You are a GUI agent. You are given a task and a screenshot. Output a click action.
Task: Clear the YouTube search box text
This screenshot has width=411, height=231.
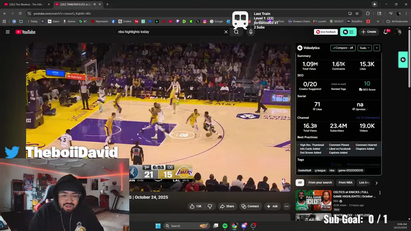coord(226,32)
